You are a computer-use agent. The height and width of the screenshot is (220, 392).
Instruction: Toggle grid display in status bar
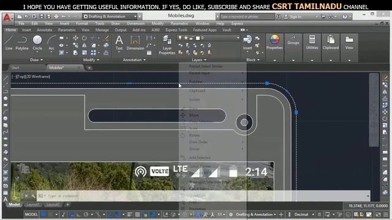pyautogui.click(x=43, y=215)
